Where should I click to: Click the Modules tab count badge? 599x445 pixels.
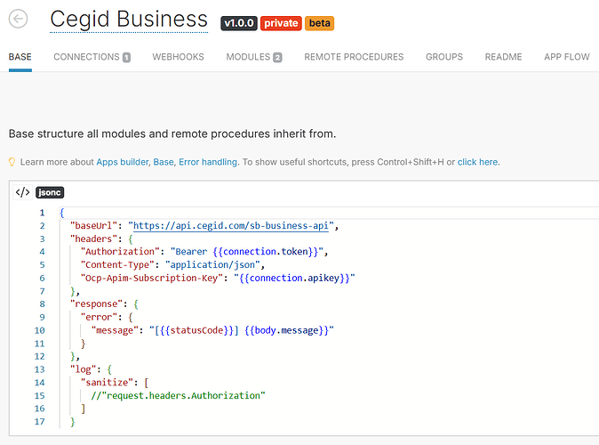pyautogui.click(x=277, y=58)
